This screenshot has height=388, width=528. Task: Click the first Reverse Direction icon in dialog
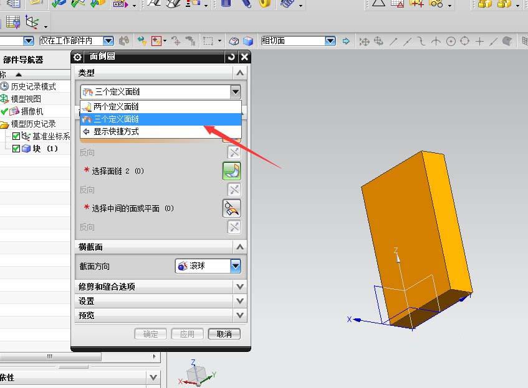pyautogui.click(x=234, y=152)
